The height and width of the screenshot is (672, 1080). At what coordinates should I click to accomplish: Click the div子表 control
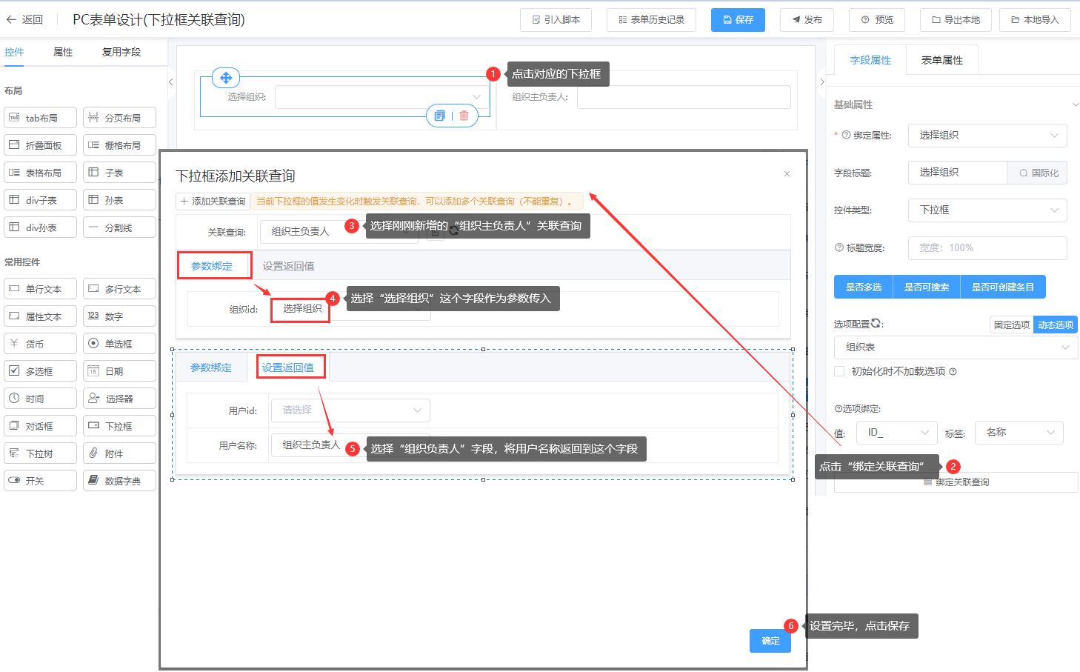click(40, 200)
